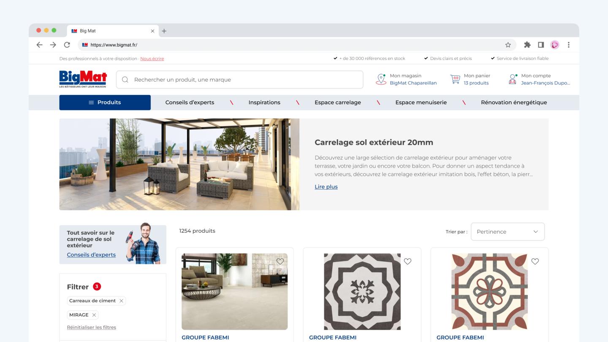Open the gray patterned tile image
The image size is (608, 342).
pos(362,291)
